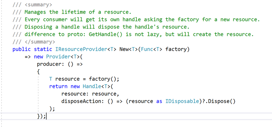Place cursor on the word 'Manages' in comment
The height and width of the screenshot is (127, 272).
point(35,12)
